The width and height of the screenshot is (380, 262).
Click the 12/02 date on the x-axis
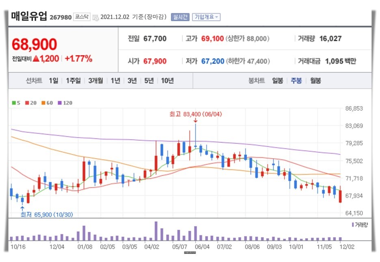point(347,247)
